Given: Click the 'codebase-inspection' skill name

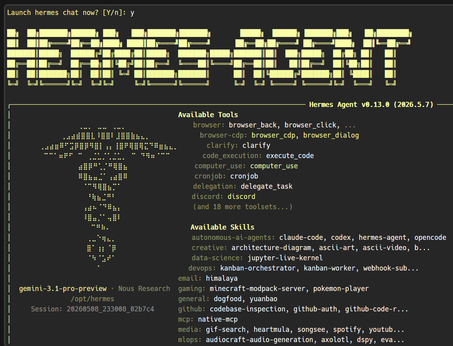Looking at the screenshot, I should point(248,309).
